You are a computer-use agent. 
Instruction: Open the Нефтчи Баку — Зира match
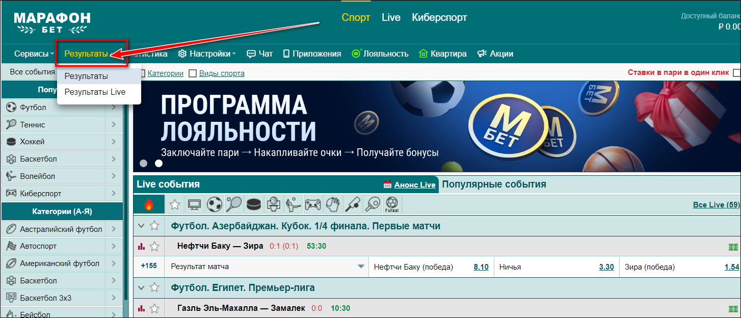(x=220, y=246)
